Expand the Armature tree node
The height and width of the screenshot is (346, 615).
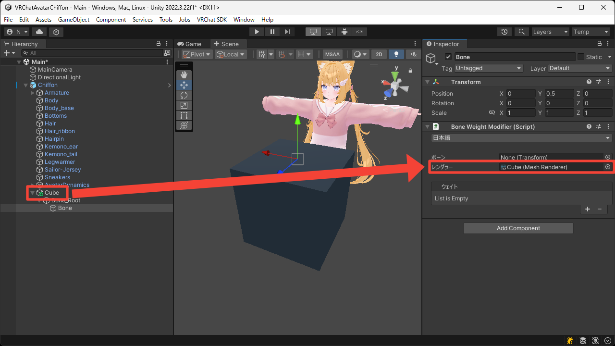pos(33,93)
